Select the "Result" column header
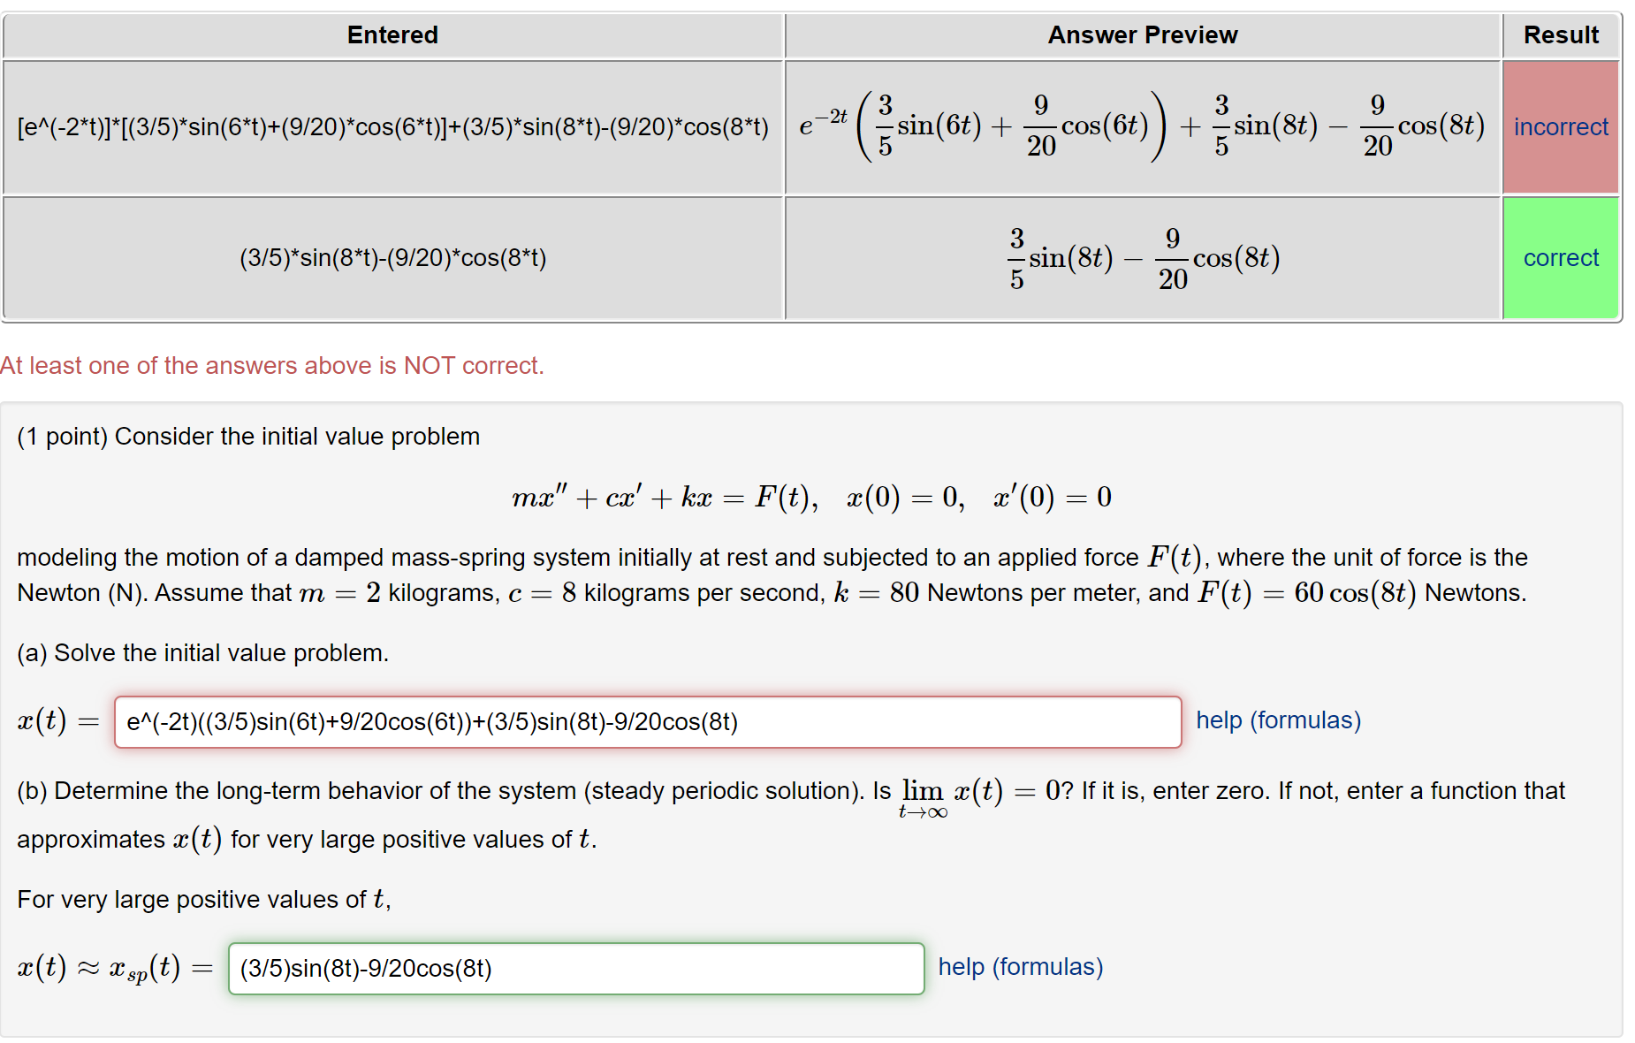 [x=1561, y=35]
